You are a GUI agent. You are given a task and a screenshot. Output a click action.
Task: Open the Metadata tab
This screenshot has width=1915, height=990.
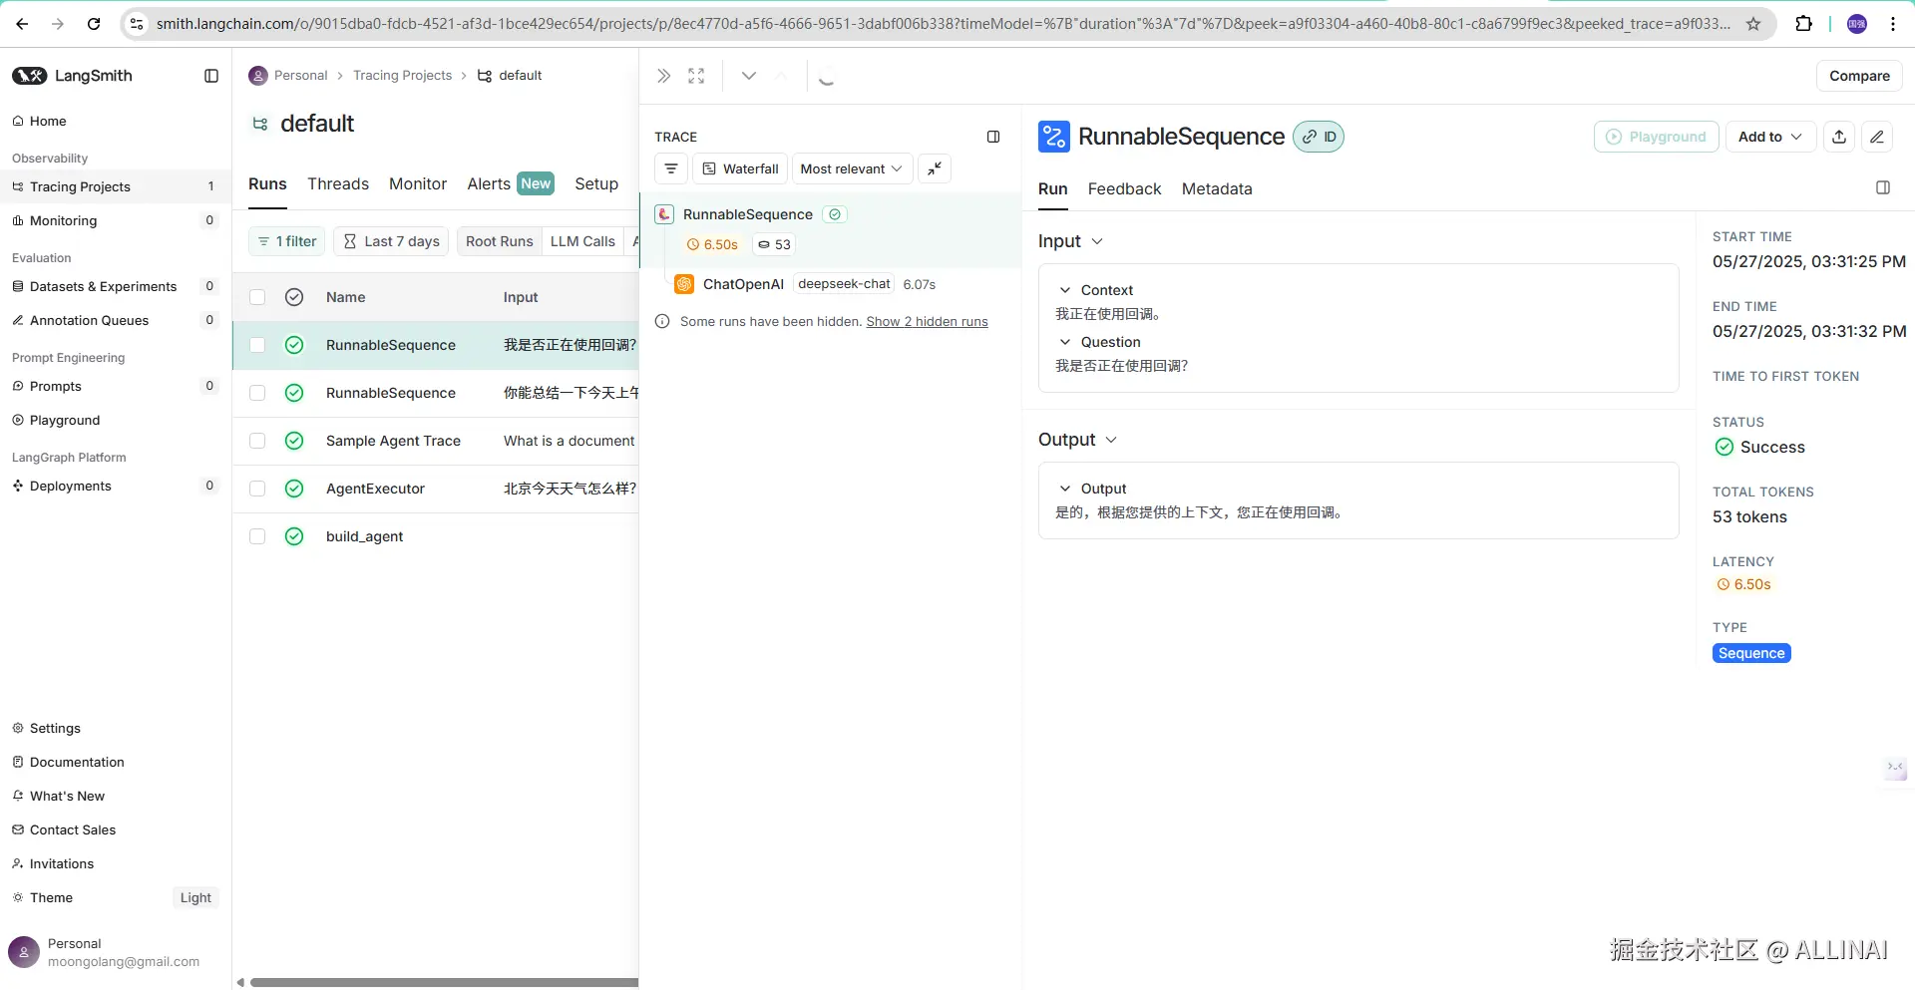coord(1217,188)
